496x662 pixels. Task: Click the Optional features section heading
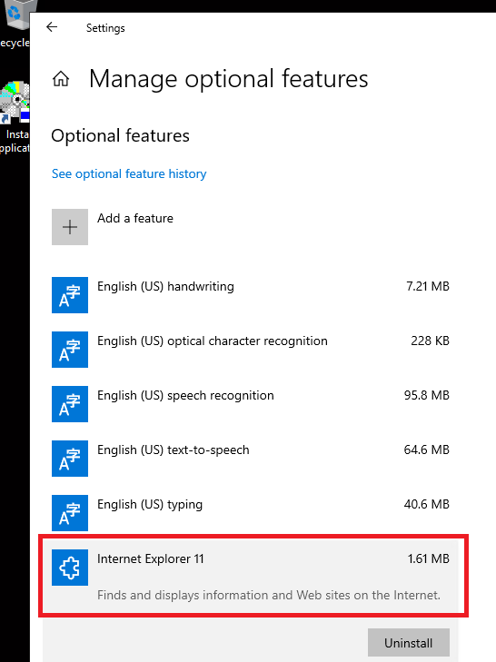[121, 136]
